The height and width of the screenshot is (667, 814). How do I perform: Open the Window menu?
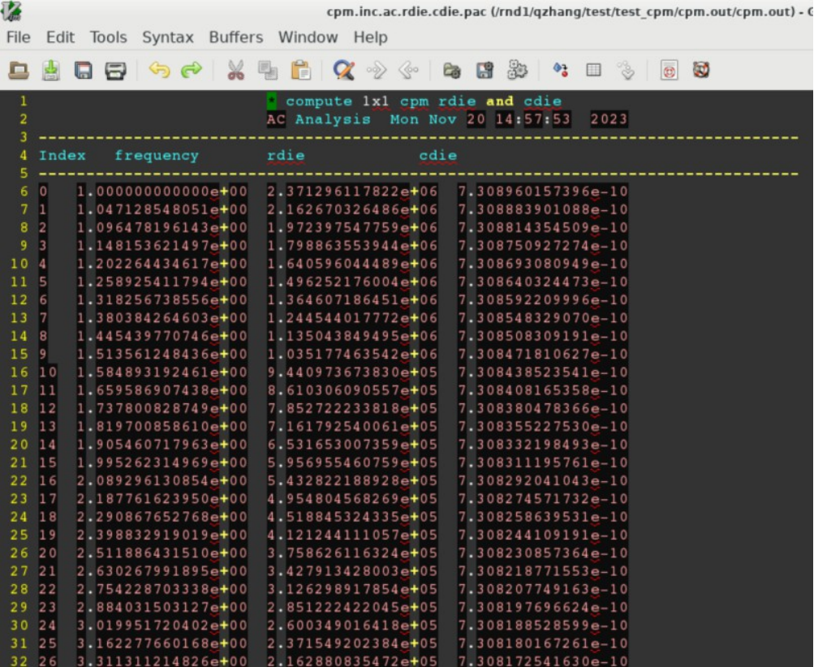[308, 37]
